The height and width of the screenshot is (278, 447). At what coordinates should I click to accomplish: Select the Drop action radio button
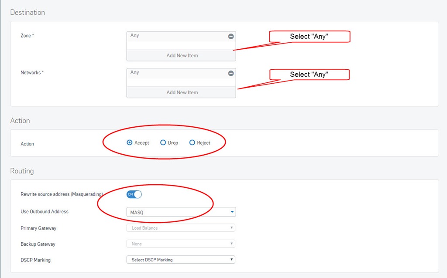tap(163, 142)
